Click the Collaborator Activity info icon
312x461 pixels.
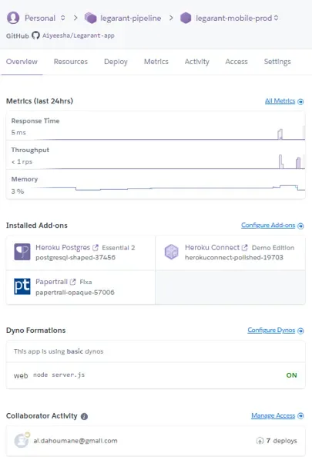pos(84,416)
